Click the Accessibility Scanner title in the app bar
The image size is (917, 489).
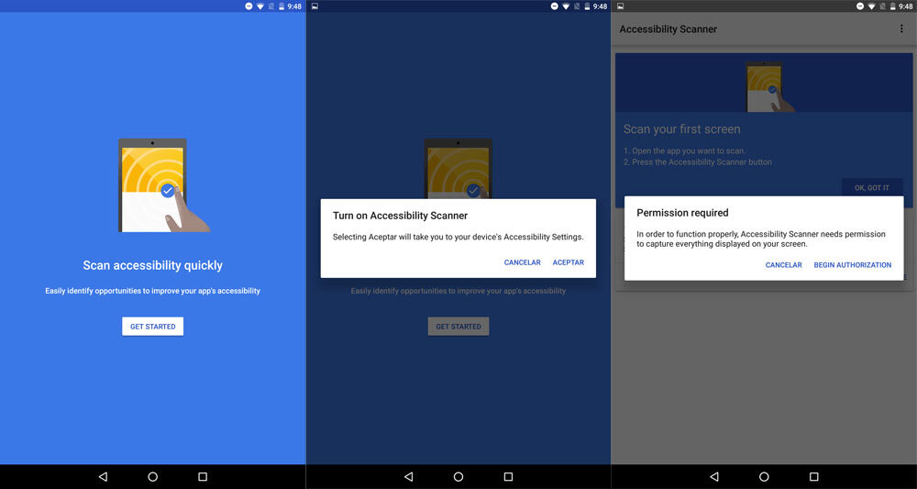[x=668, y=29]
